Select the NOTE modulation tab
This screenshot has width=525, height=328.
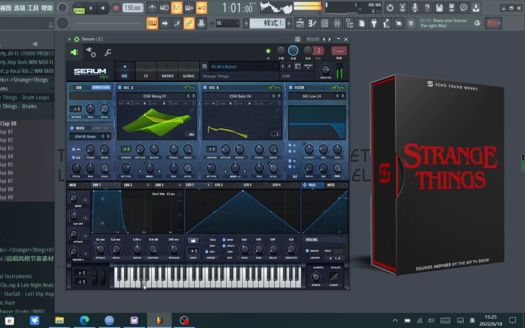336,185
